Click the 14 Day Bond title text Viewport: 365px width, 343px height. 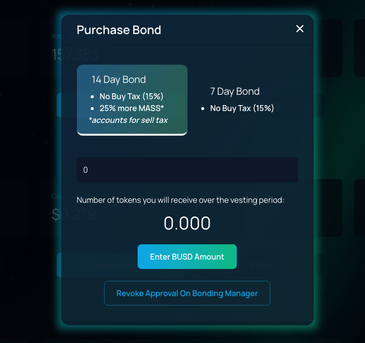pyautogui.click(x=119, y=79)
